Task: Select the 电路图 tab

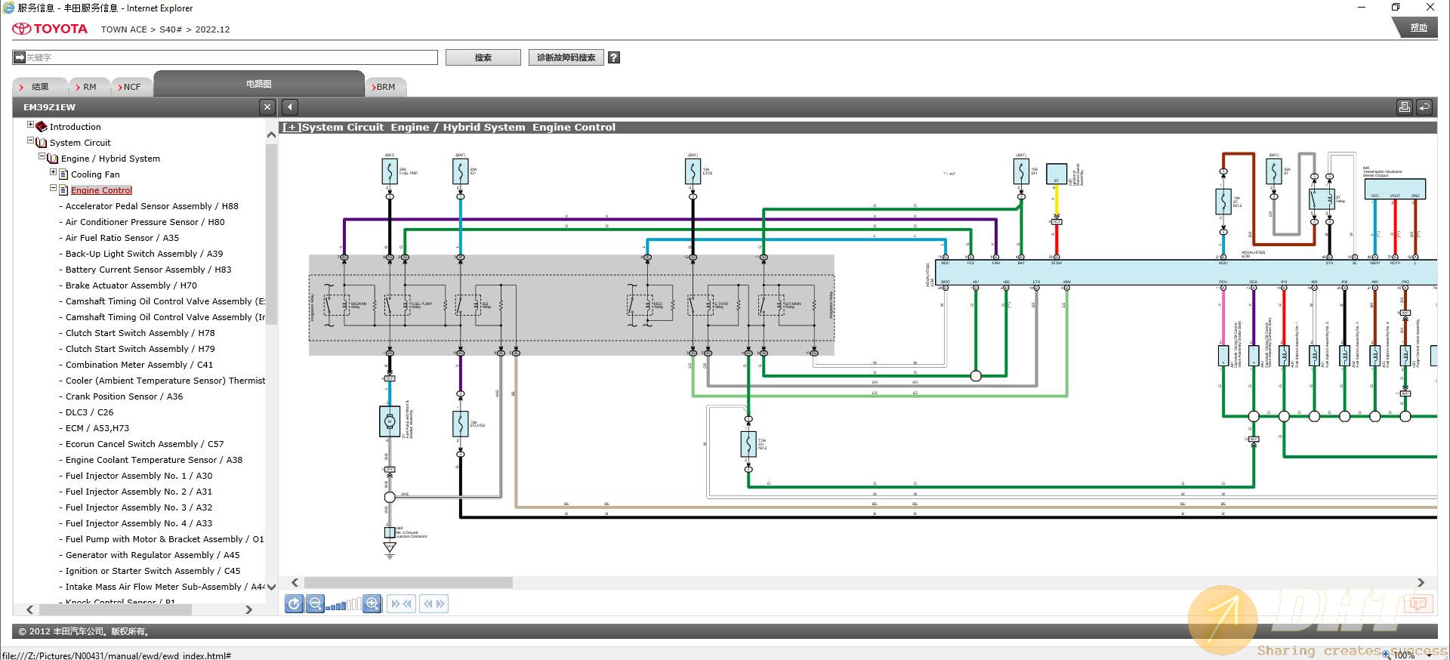Action: tap(259, 84)
